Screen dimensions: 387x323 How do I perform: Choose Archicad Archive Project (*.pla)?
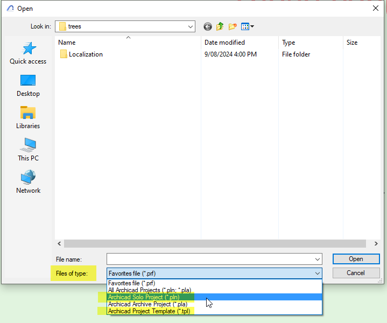[x=214, y=304]
